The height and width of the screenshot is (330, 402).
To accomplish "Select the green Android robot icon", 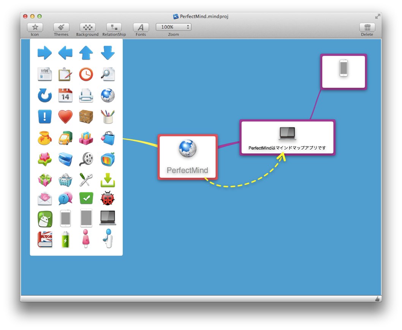I will [x=45, y=219].
